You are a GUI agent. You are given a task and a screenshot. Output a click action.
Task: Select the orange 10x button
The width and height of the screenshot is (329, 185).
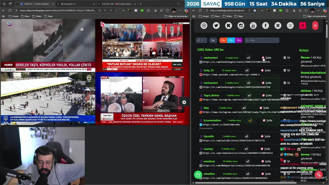click(223, 40)
